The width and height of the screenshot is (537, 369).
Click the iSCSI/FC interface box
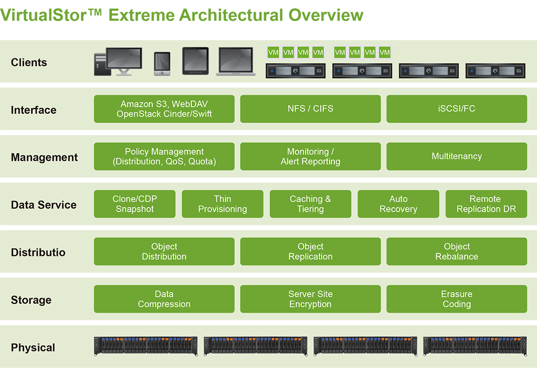(456, 109)
